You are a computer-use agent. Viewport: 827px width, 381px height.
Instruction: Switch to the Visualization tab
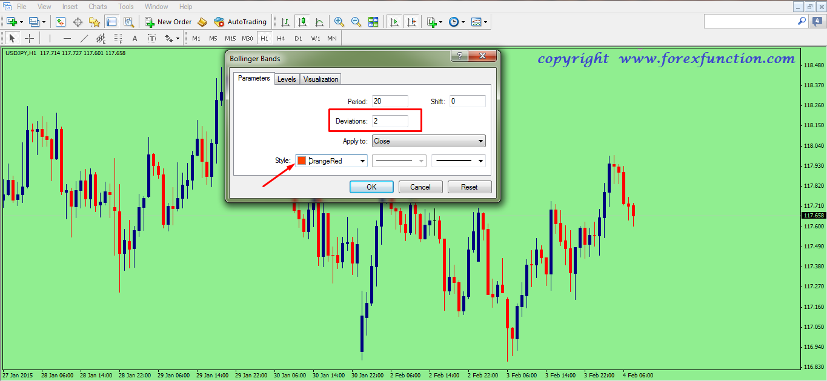pyautogui.click(x=321, y=79)
